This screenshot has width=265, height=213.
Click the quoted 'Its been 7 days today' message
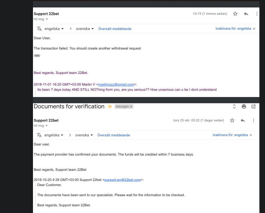click(x=127, y=90)
